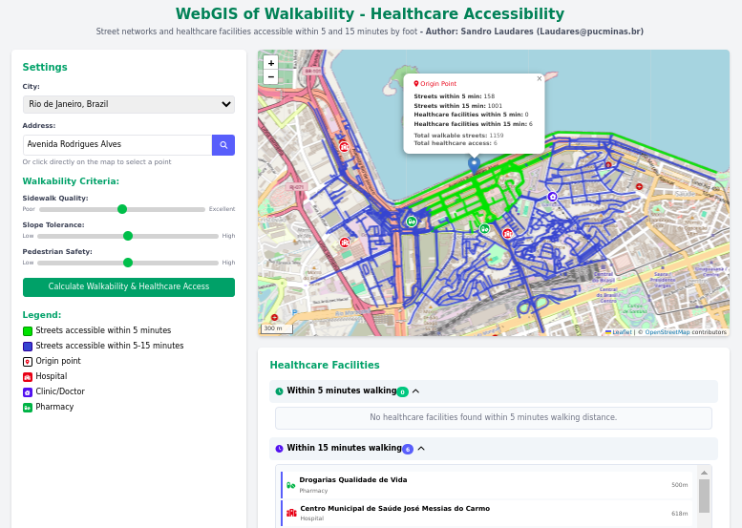Click the Address input field
This screenshot has height=528, width=742.
click(117, 145)
